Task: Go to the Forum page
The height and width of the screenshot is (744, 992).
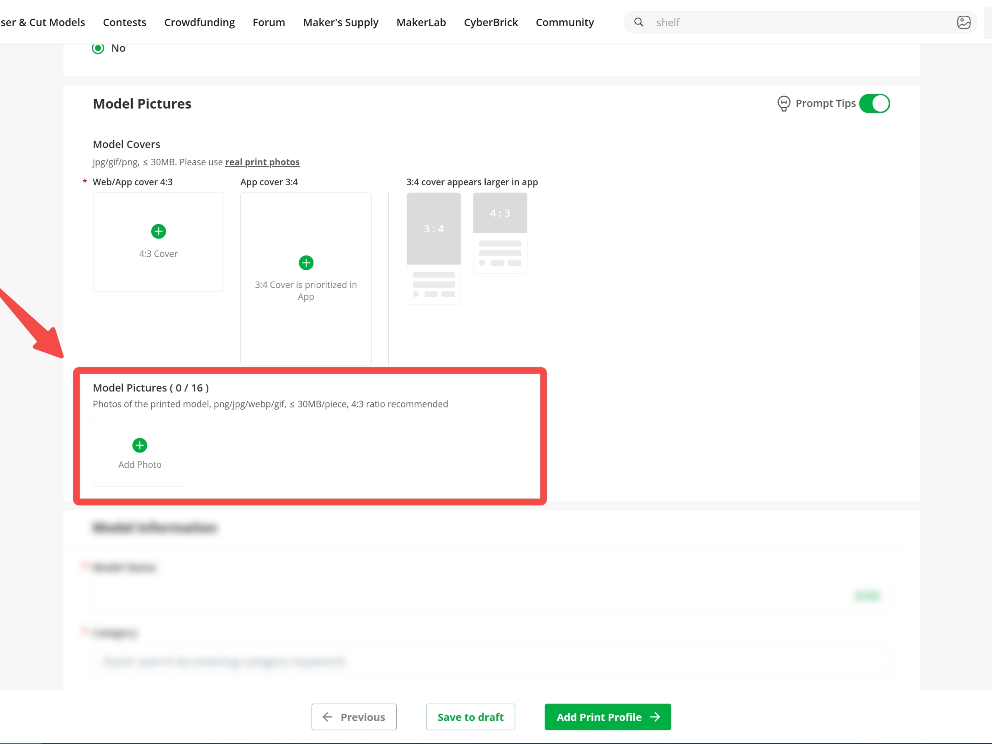Action: (x=269, y=22)
